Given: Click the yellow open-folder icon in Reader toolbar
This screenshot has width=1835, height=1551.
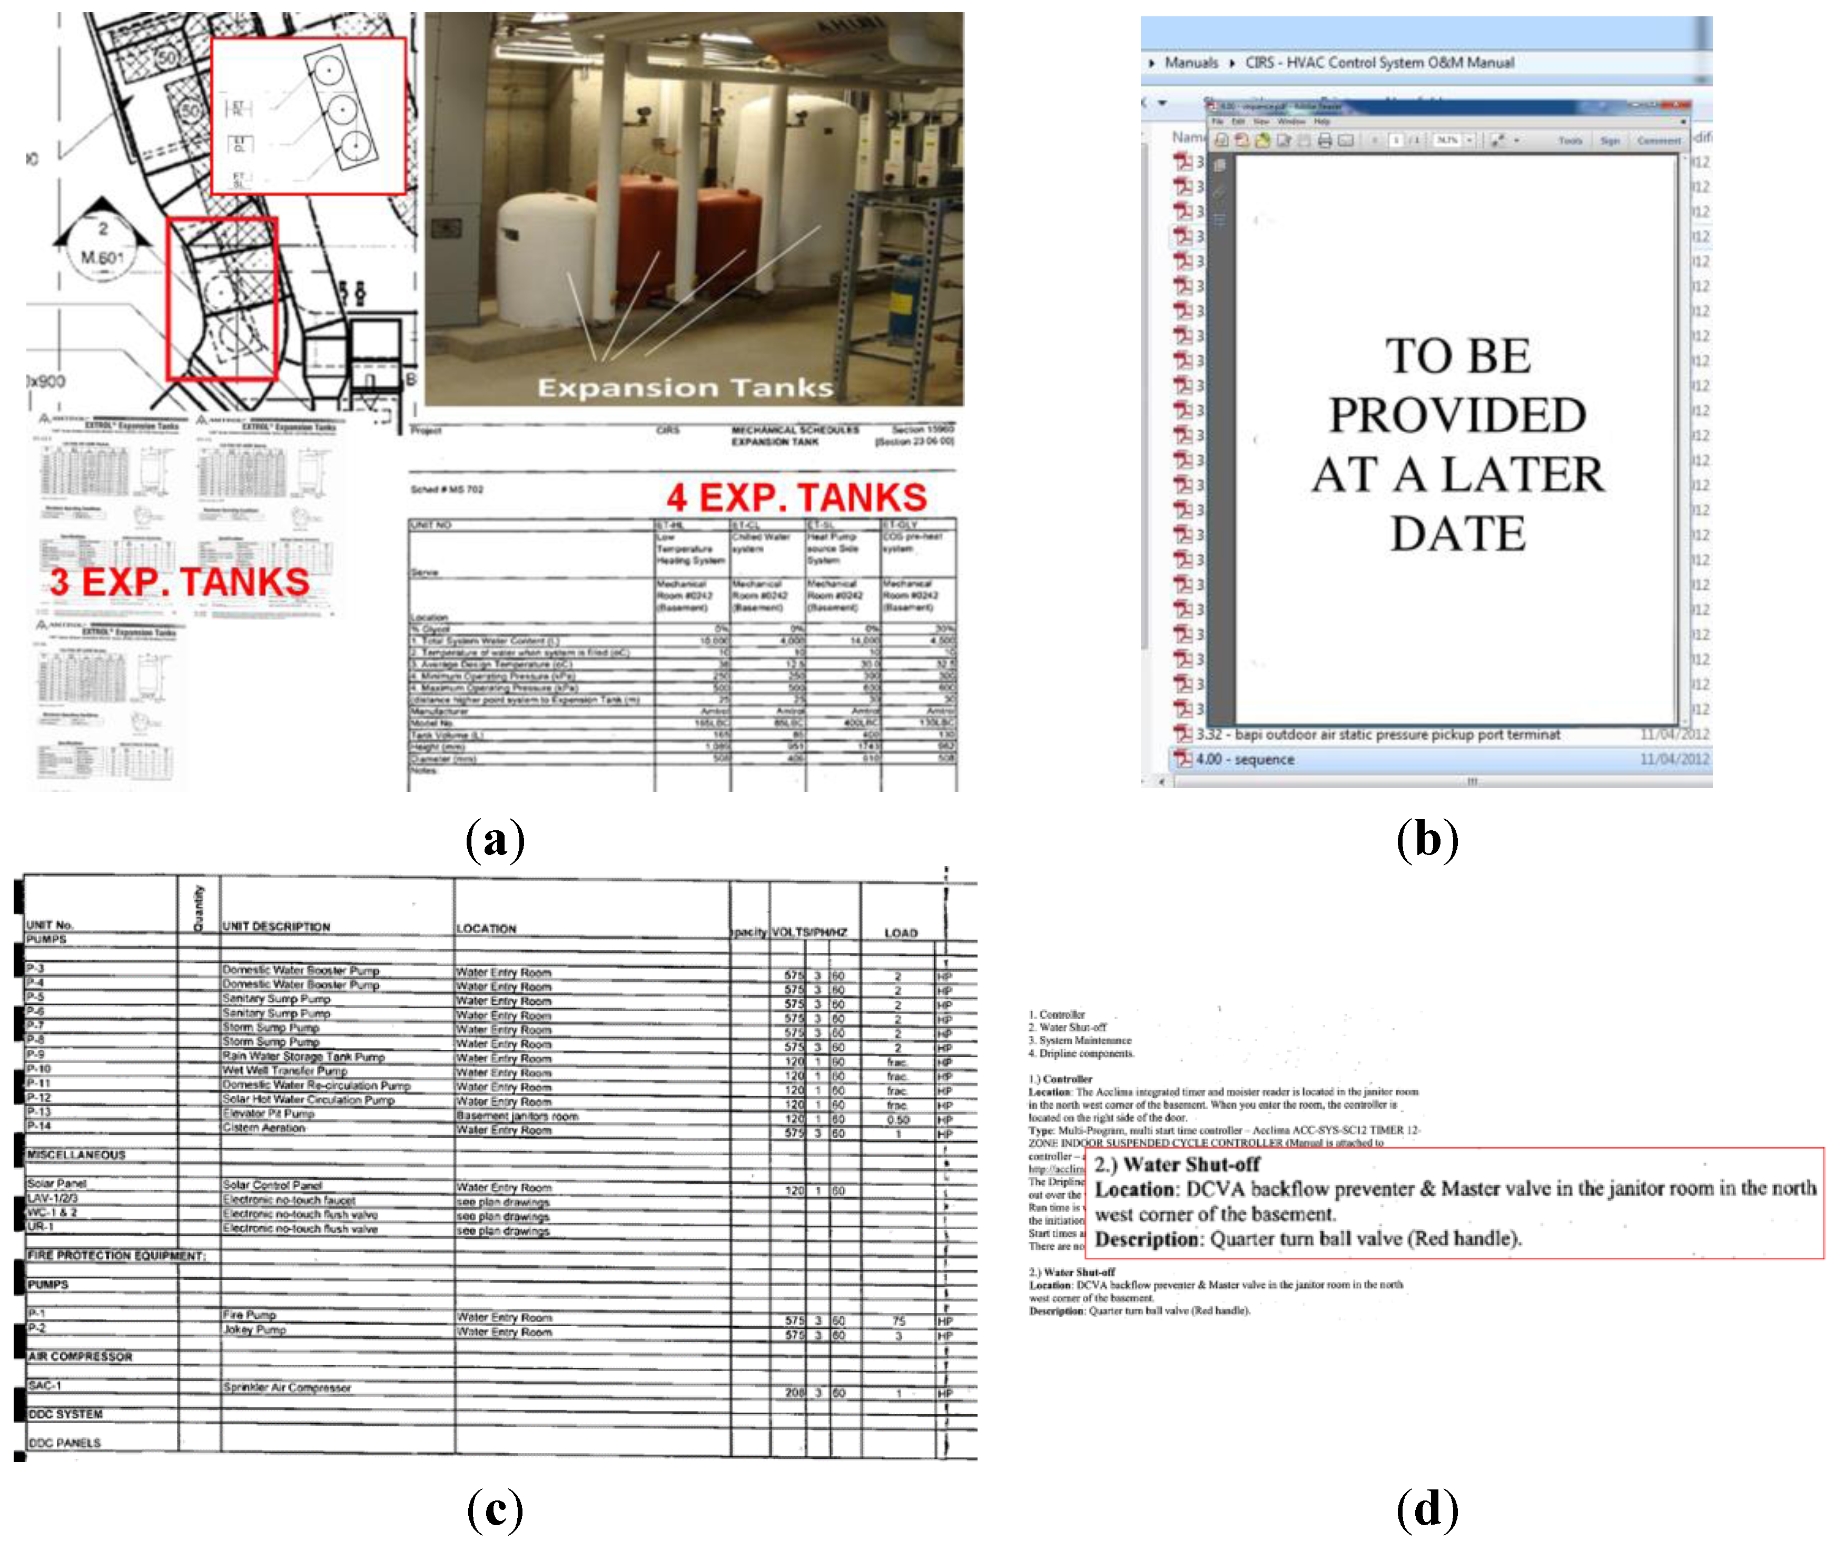Looking at the screenshot, I should (x=1262, y=141).
